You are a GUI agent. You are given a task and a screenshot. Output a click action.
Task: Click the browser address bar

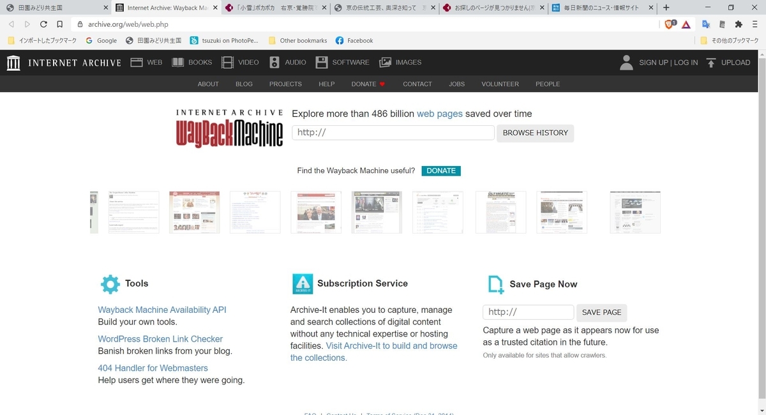364,24
